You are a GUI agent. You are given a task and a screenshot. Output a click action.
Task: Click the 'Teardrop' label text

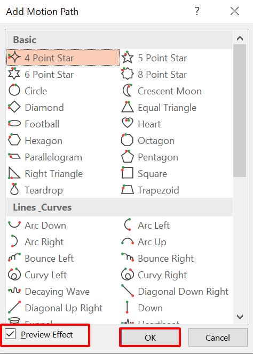point(44,190)
